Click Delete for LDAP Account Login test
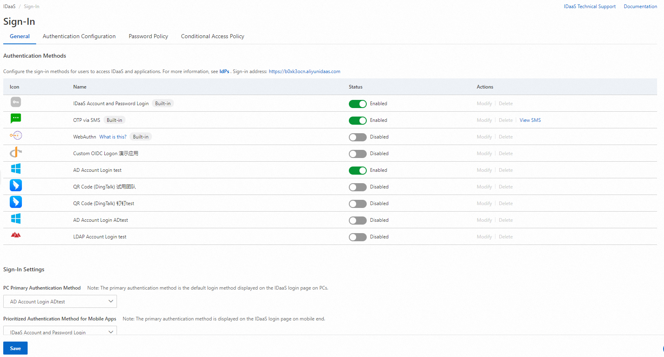Image resolution: width=664 pixels, height=357 pixels. click(x=506, y=237)
